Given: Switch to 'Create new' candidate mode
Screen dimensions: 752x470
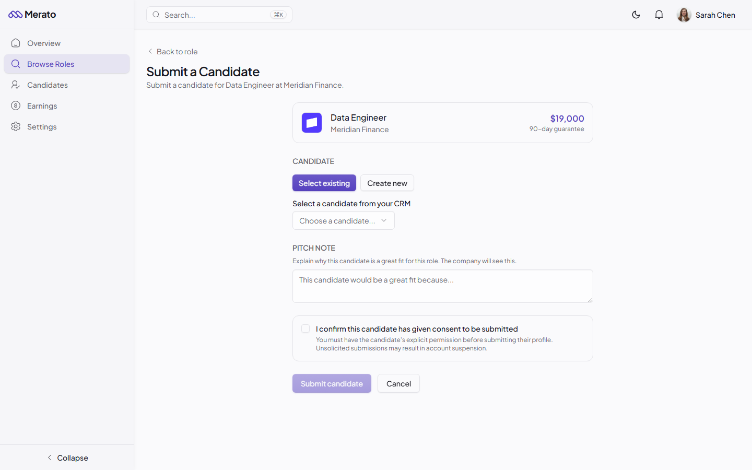Looking at the screenshot, I should (x=387, y=183).
